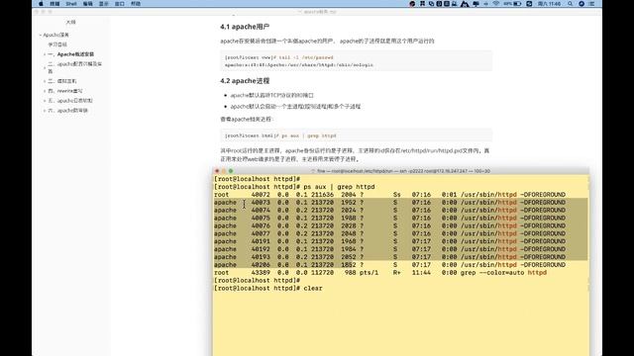Expand the 五、apache日志切割 outline arrow

45,101
